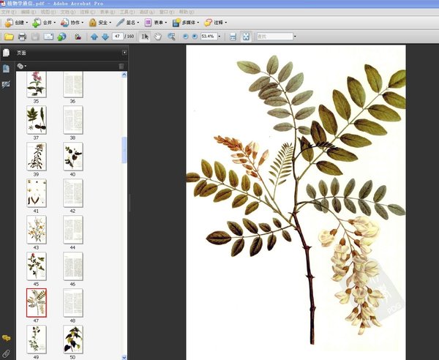The image size is (439, 360).
Task: Select the Hand pan tool
Action: coord(158,37)
